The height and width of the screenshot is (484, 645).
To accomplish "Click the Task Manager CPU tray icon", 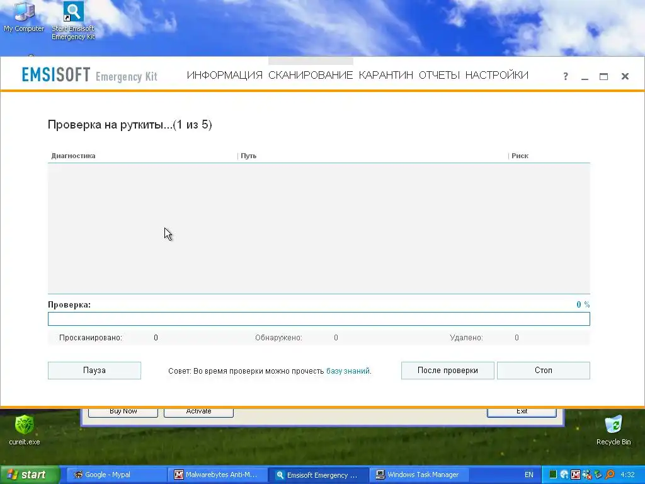I will pyautogui.click(x=553, y=475).
